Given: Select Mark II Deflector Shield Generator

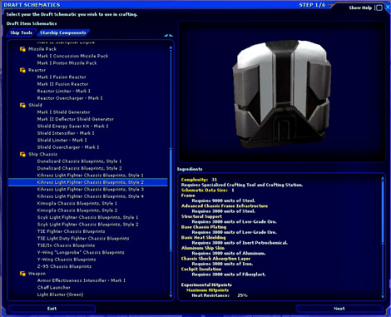Looking at the screenshot, I should point(76,119).
